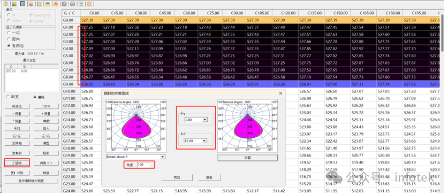Screen dimensions: 448x195
Task: Click the 右=左 button
Action: tap(17, 136)
